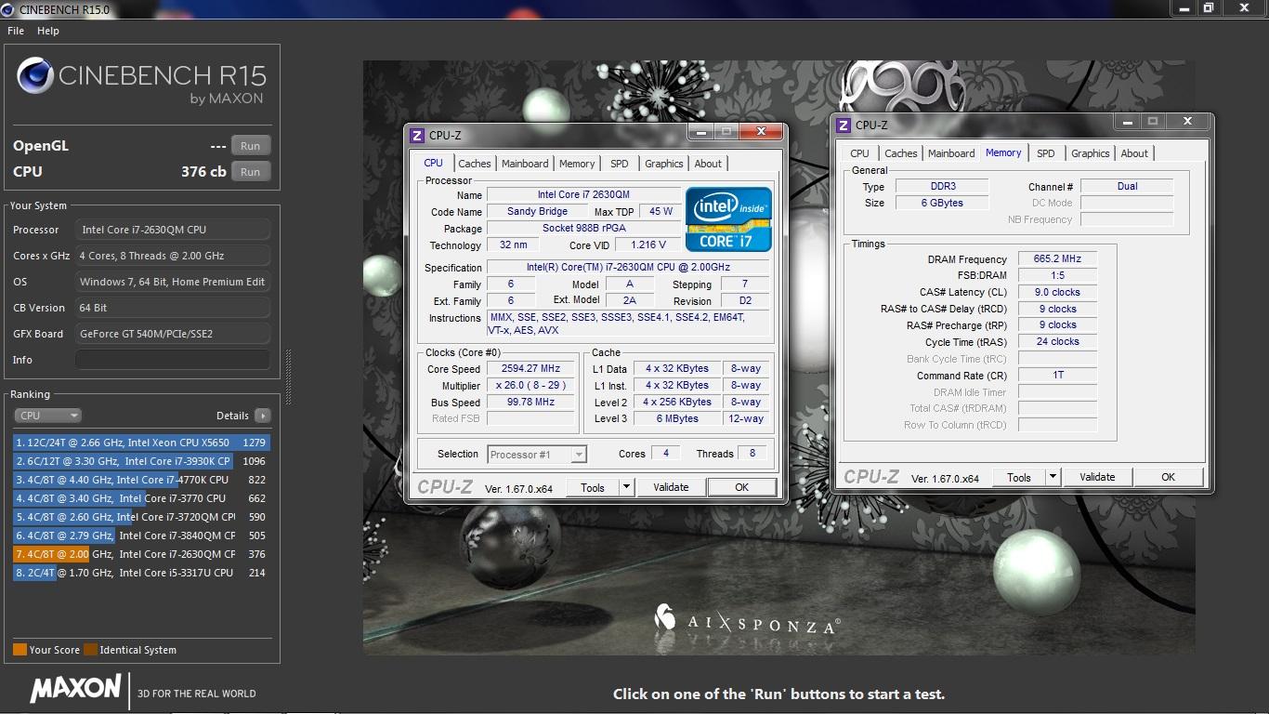Run the OpenGL benchmark test
The width and height of the screenshot is (1269, 714).
[251, 146]
